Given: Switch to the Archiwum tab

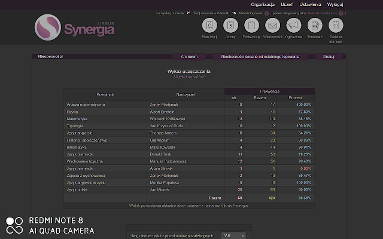Looking at the screenshot, I should 189,57.
